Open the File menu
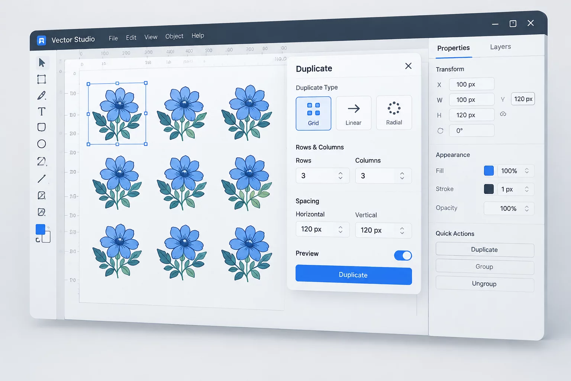This screenshot has height=381, width=571. (x=113, y=38)
